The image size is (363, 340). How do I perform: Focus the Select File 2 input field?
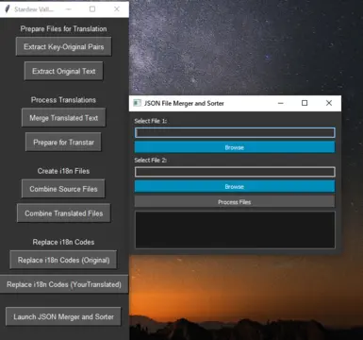[235, 172]
